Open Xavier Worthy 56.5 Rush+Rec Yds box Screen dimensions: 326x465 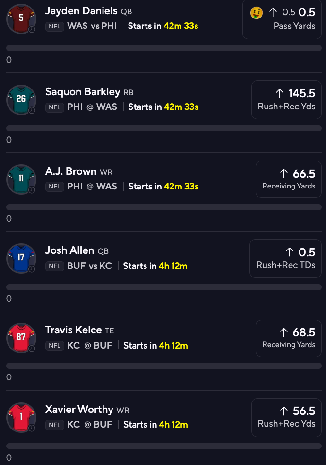[286, 417]
